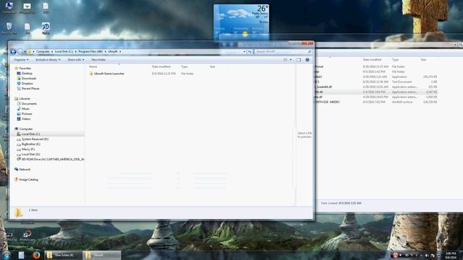Viewport: 463px width, 260px height.
Task: Select the 190,274 KB Application row
Action: click(x=376, y=77)
